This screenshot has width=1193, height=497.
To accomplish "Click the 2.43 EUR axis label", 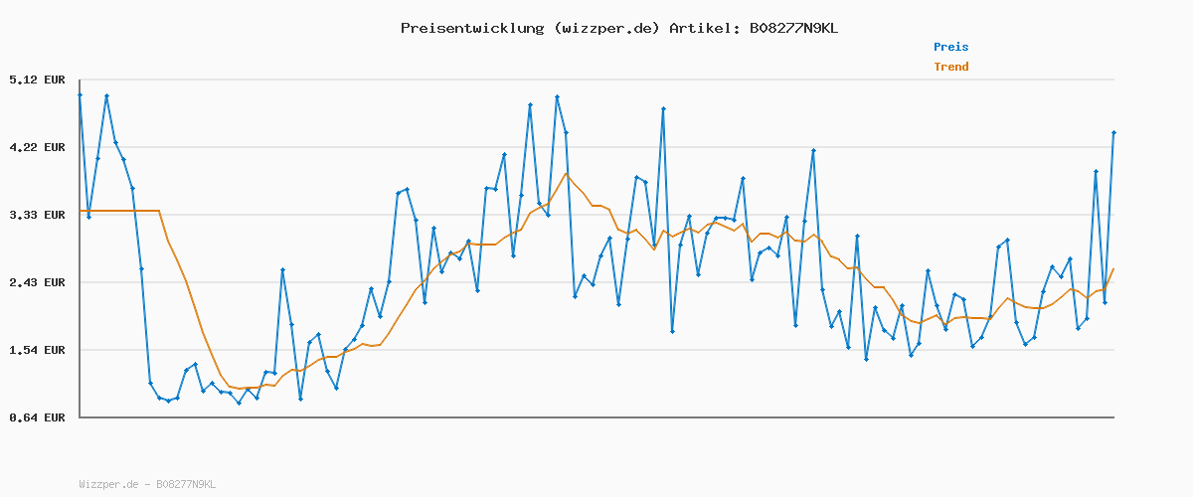I will [37, 282].
